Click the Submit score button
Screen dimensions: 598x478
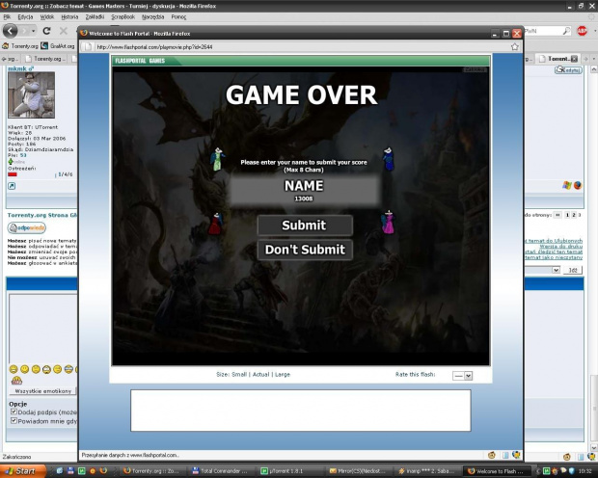305,226
